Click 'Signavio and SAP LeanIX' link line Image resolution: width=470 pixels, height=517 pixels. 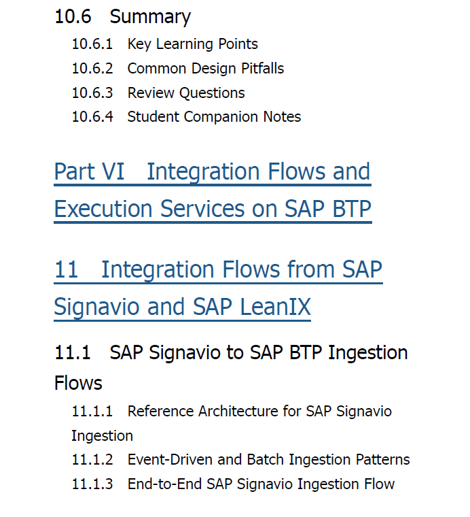point(182,307)
